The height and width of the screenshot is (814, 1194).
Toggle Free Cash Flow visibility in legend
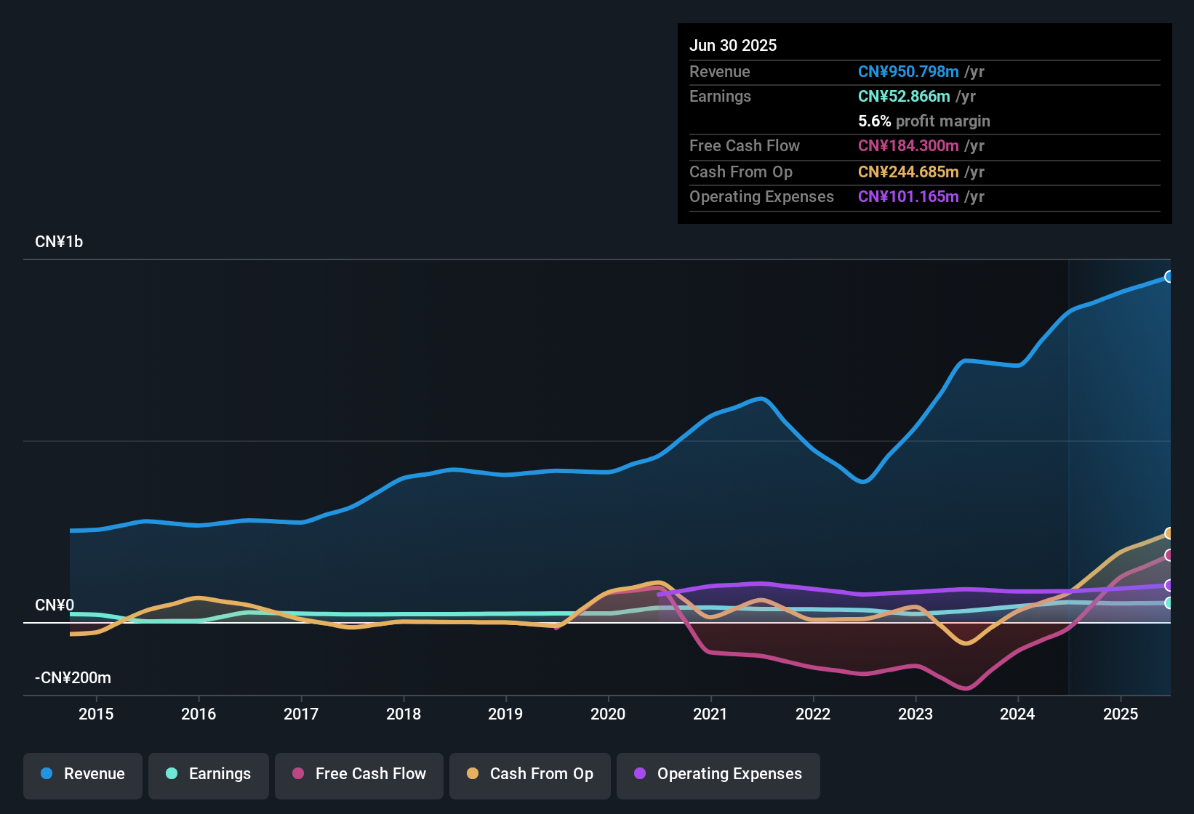coord(358,775)
